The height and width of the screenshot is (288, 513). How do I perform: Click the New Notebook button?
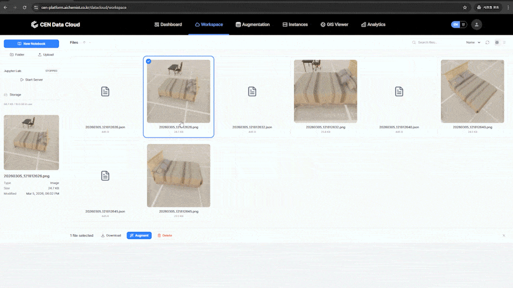pos(31,44)
